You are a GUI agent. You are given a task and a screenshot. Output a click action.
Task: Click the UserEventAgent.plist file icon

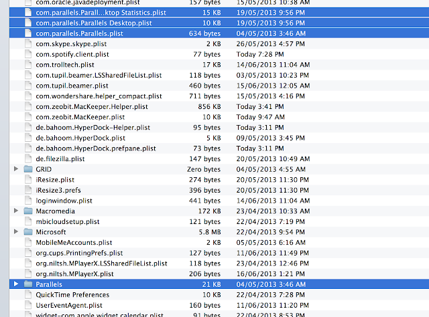click(x=28, y=305)
